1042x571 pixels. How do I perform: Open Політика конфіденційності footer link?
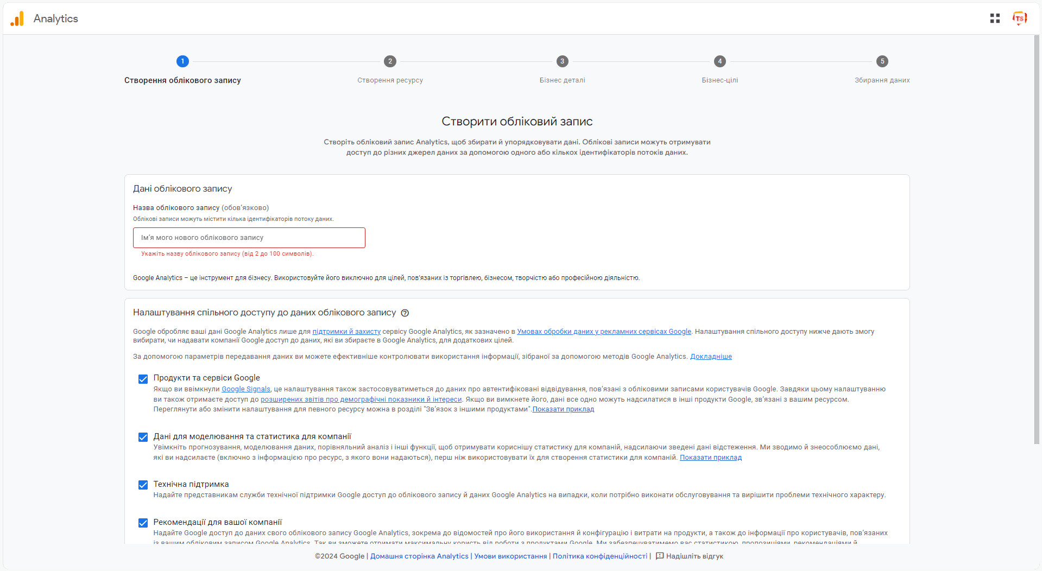[600, 556]
